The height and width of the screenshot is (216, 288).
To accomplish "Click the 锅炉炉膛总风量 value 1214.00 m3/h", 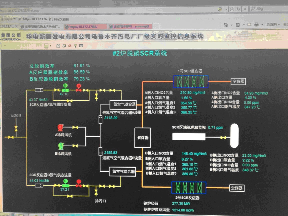I will click(x=183, y=210).
